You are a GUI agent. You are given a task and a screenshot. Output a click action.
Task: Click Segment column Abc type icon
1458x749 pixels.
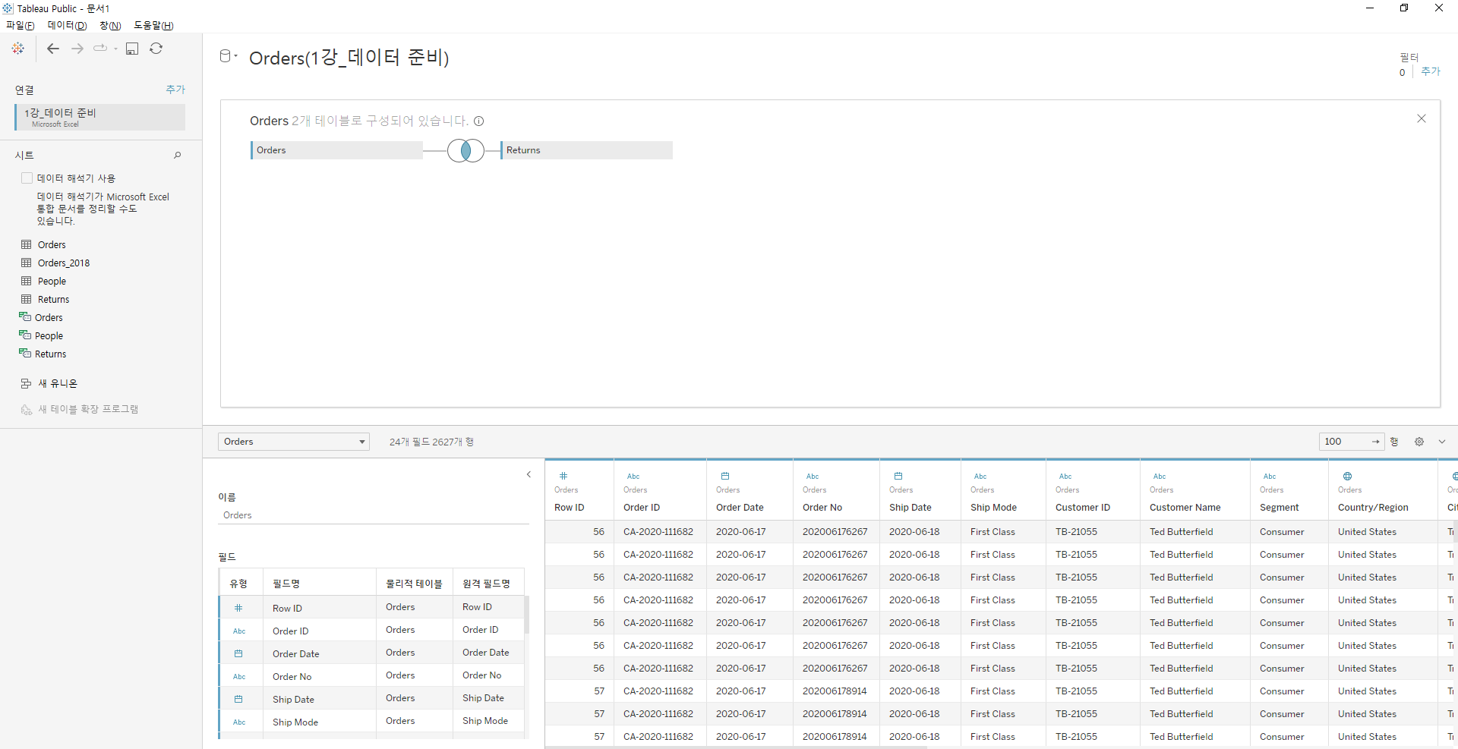1270,477
